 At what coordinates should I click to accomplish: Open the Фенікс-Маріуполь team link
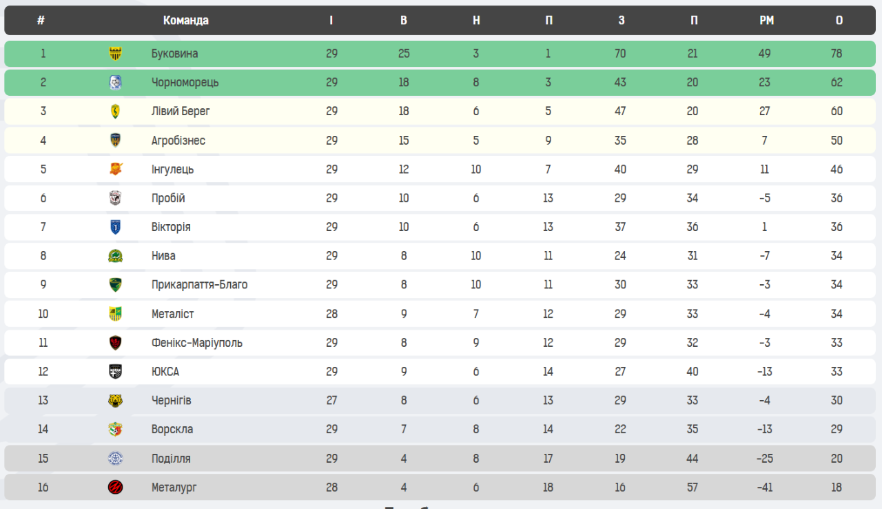196,343
